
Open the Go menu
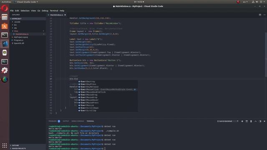click(x=39, y=11)
